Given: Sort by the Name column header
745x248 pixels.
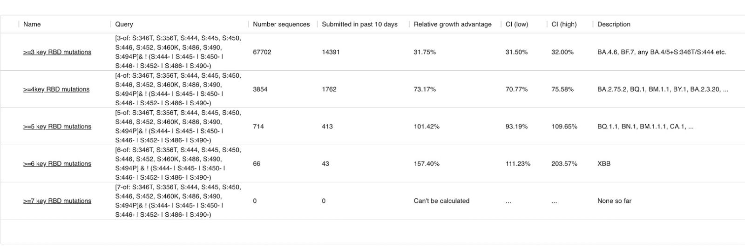Looking at the screenshot, I should [32, 24].
